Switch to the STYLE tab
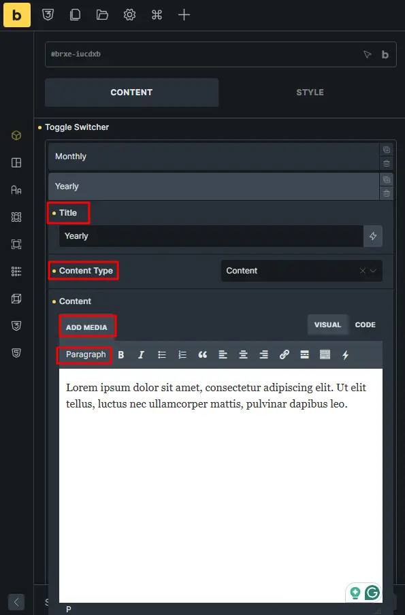 click(x=310, y=93)
